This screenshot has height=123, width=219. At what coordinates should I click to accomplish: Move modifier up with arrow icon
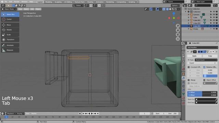(x=211, y=52)
